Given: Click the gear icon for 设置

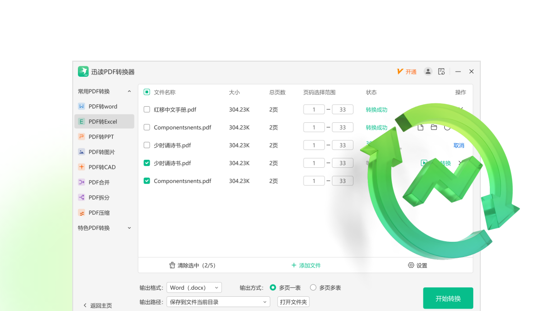Looking at the screenshot, I should pos(411,265).
